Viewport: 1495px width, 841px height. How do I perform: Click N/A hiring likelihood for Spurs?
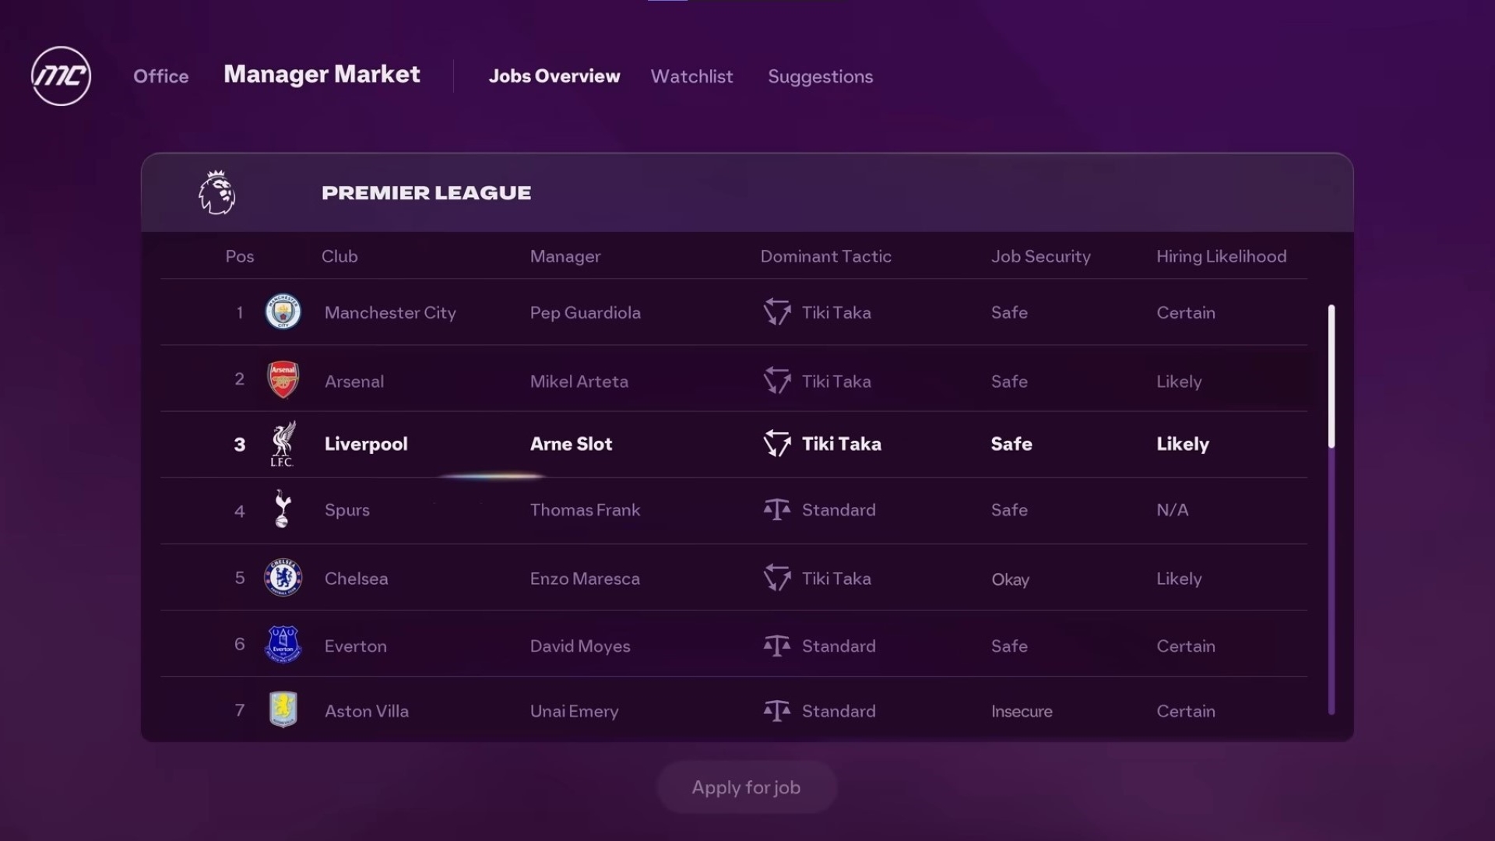point(1172,510)
